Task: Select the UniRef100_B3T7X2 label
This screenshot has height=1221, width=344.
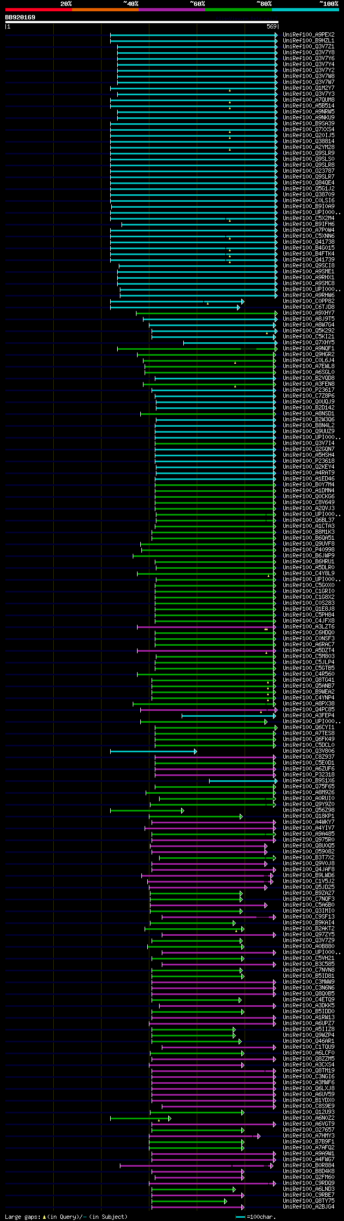Action: (309, 857)
